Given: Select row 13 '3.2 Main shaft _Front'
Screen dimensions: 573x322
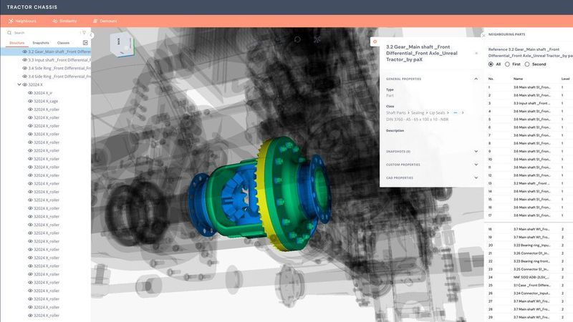Looking at the screenshot, I should pyautogui.click(x=529, y=183).
